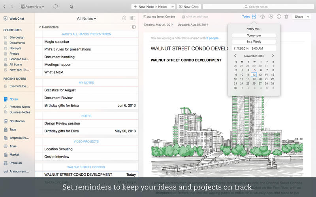This screenshot has height=197, width=316.
Task: Open the Reminders settings gear
Action: coord(134,27)
